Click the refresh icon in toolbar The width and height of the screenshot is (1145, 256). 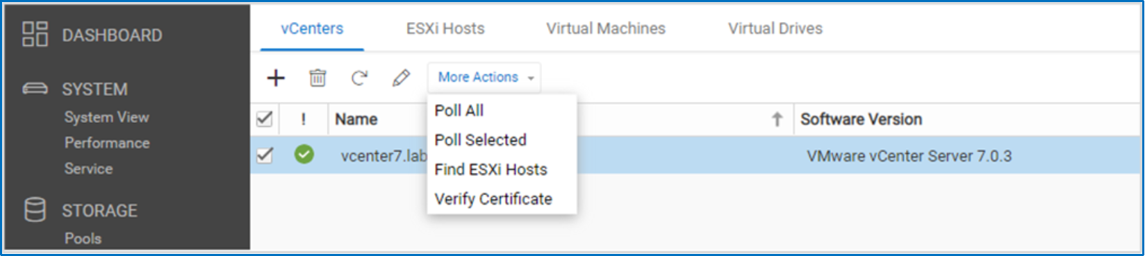(359, 78)
